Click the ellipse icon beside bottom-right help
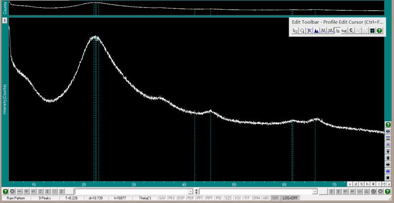This screenshot has height=203, width=394. click(380, 192)
